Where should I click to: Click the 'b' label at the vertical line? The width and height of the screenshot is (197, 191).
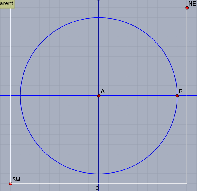click(97, 188)
